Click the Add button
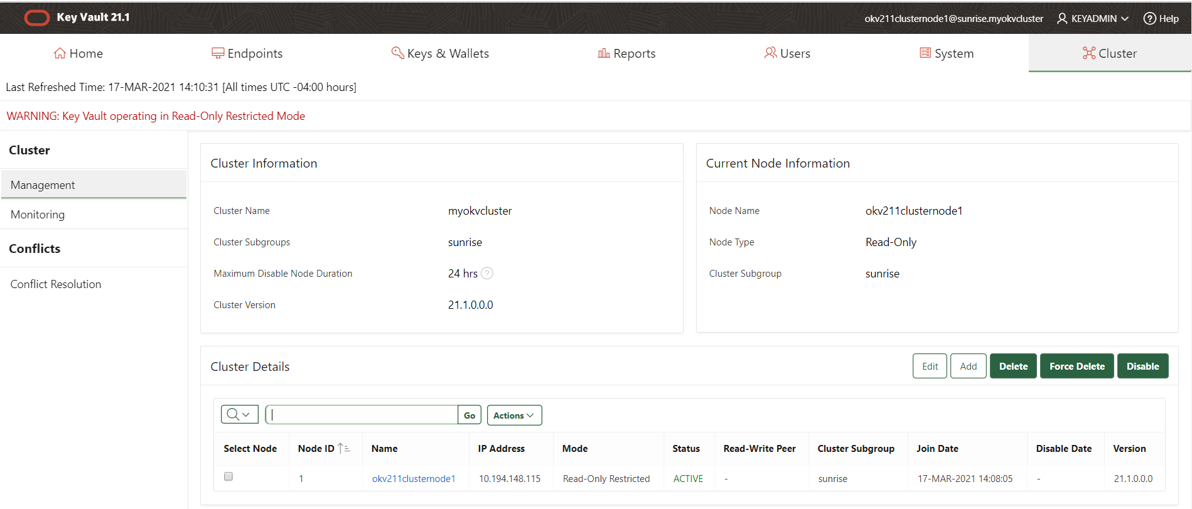 (968, 367)
